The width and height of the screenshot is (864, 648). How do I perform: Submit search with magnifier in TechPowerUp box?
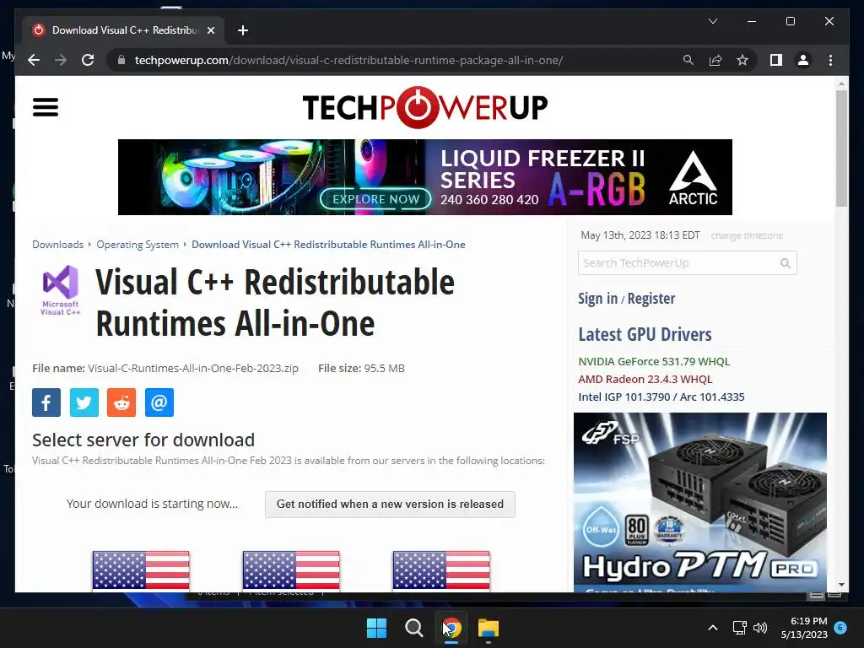786,263
